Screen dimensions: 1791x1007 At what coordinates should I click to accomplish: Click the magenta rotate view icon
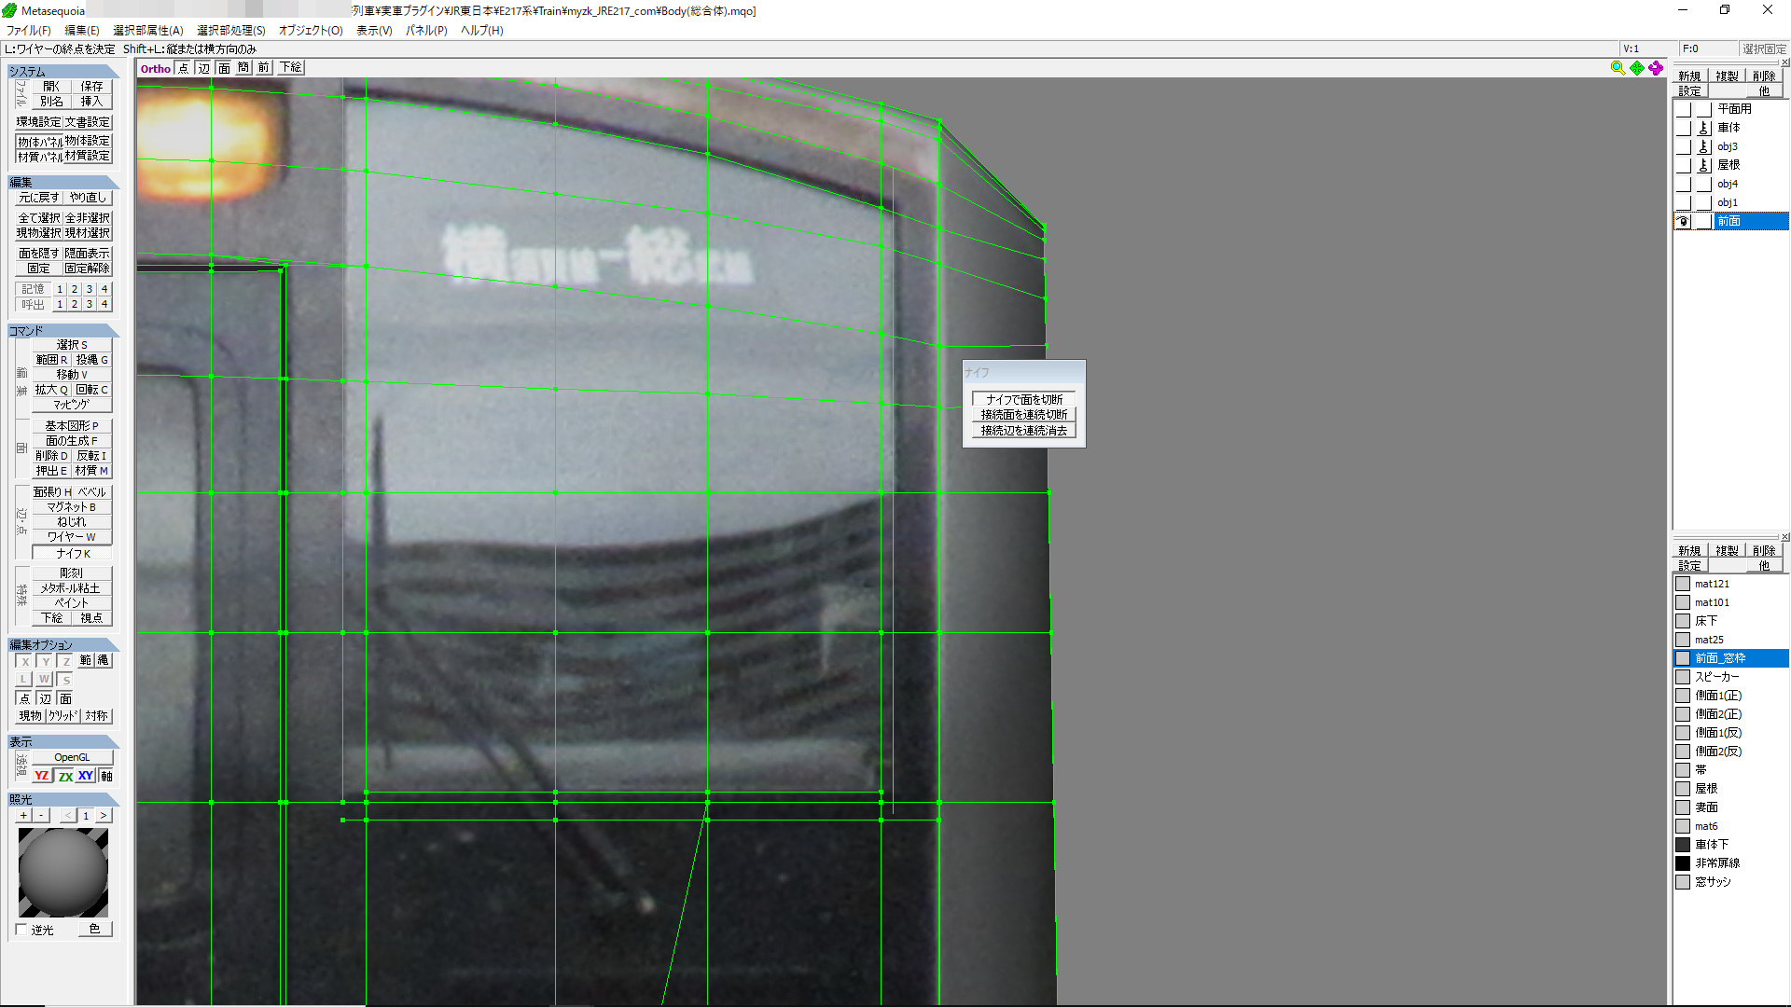click(x=1656, y=68)
